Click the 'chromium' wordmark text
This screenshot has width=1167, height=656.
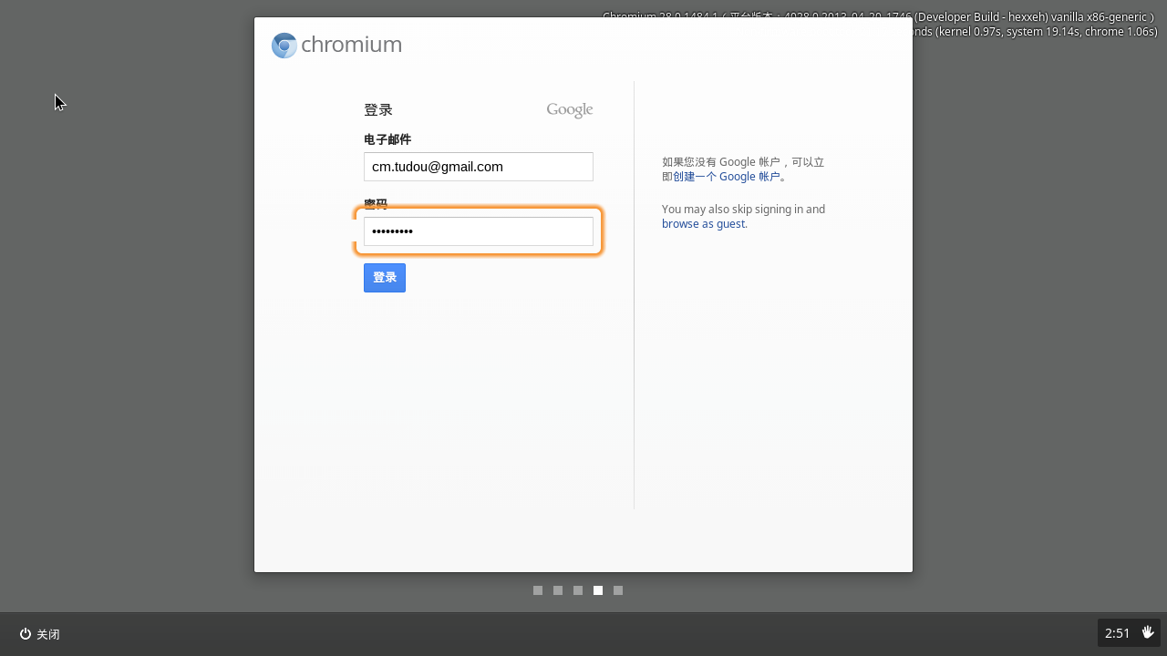(x=351, y=45)
